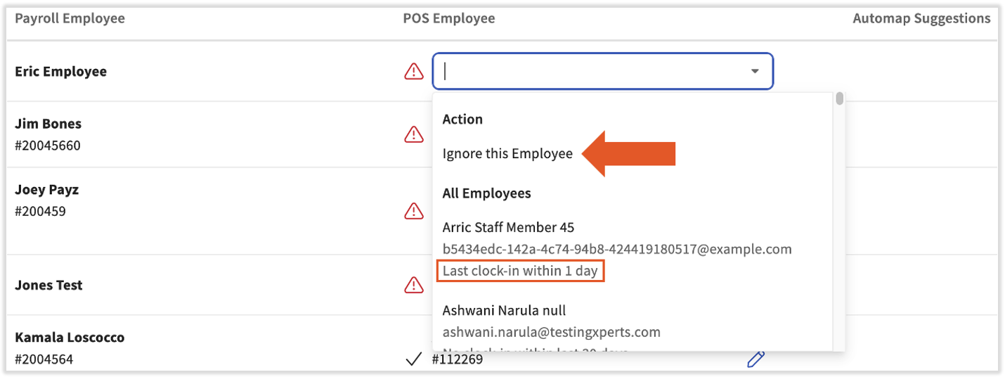Screen dimensions: 1005x377
Task: Select the alert triangle on Joey Payz row
Action: point(414,210)
